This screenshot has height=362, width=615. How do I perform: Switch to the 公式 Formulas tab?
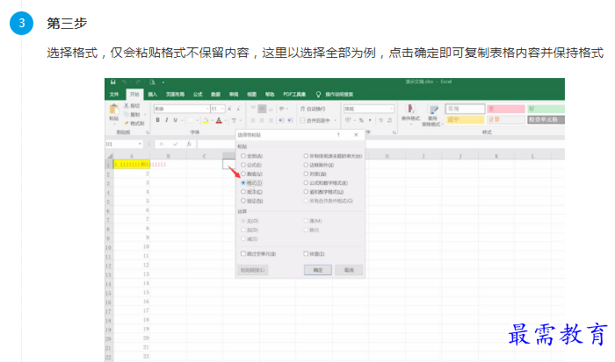[x=198, y=95]
